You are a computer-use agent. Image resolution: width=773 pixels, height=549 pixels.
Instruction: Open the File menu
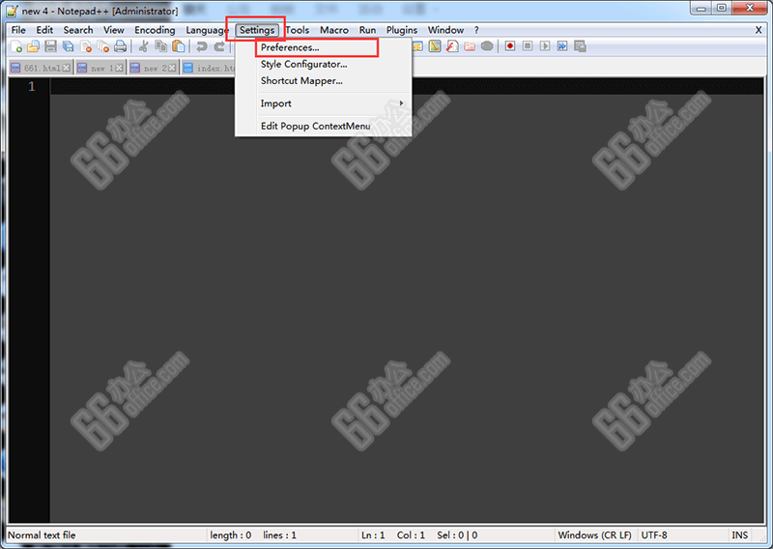click(18, 30)
